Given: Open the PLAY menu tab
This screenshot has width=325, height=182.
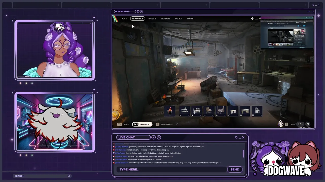Looking at the screenshot, I should pyautogui.click(x=124, y=18).
